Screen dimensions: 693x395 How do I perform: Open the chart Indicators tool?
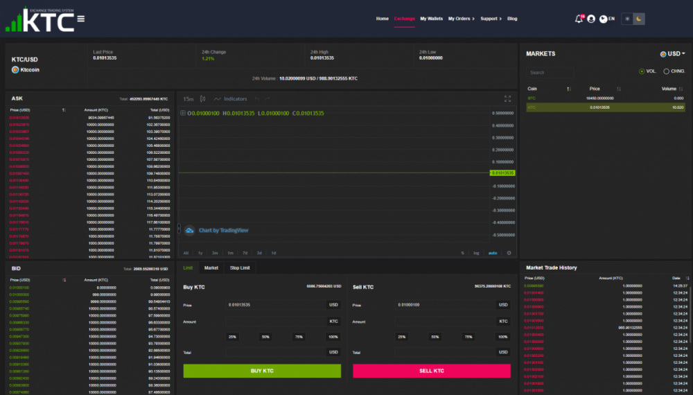pyautogui.click(x=230, y=99)
